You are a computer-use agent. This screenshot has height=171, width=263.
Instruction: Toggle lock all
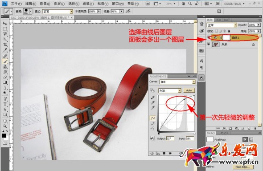pyautogui.click(x=229, y=31)
